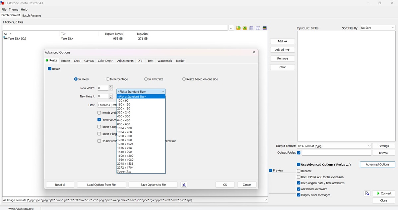Click the Reset all button
This screenshot has width=398, height=210.
pos(60,185)
